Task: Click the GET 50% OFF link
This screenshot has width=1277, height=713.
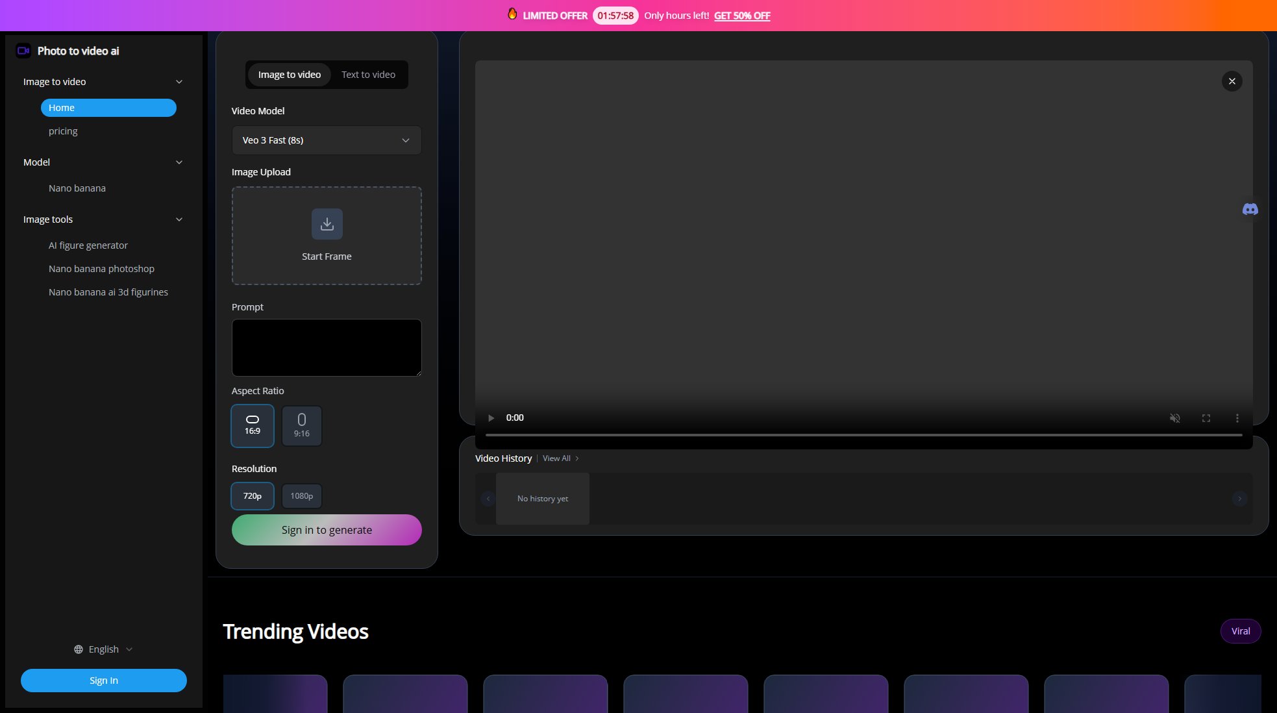Action: tap(742, 16)
